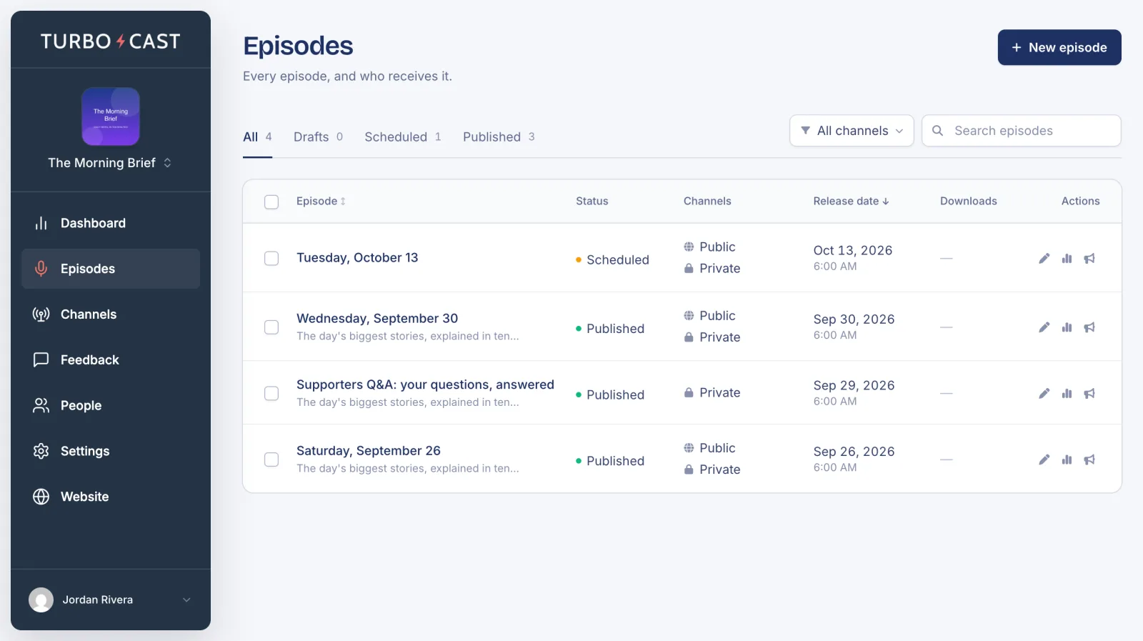Switch to the Drafts tab
Image resolution: width=1143 pixels, height=641 pixels.
(318, 137)
